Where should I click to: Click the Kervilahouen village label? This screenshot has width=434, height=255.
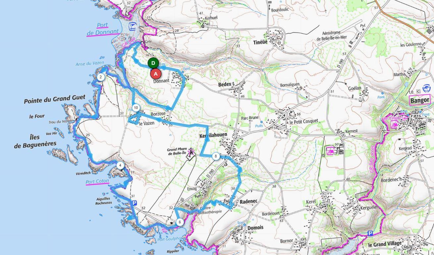213,135
